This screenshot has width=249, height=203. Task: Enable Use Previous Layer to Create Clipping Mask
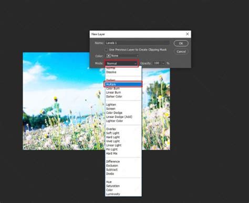click(x=106, y=50)
